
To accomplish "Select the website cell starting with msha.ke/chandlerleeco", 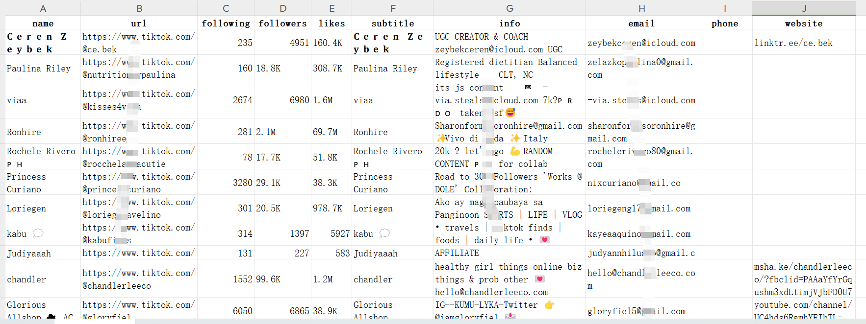I will pyautogui.click(x=804, y=279).
